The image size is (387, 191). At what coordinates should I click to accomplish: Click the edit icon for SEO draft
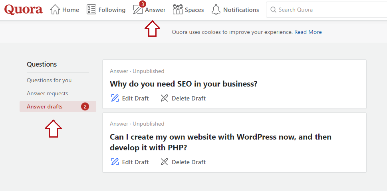(115, 98)
